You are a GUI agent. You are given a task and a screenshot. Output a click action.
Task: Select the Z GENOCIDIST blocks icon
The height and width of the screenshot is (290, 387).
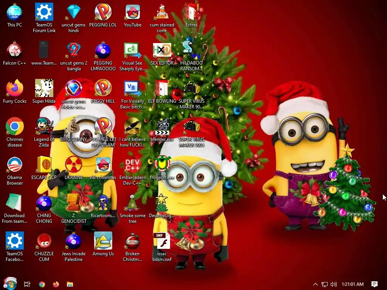pyautogui.click(x=74, y=208)
